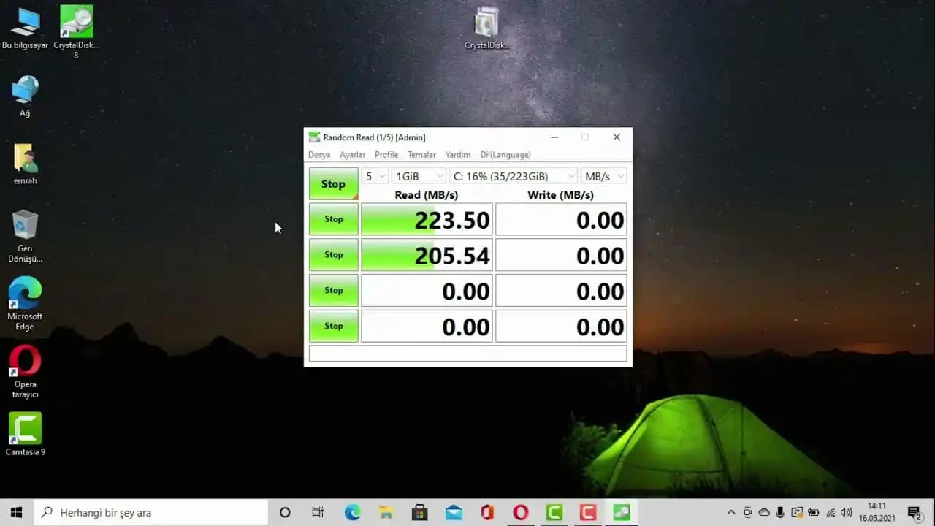935x526 pixels.
Task: Open the Dil(Language) menu
Action: (x=505, y=154)
